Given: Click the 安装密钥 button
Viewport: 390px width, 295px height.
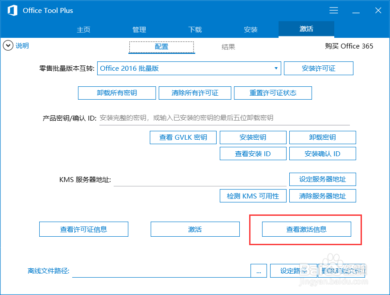Looking at the screenshot, I should click(x=253, y=137).
